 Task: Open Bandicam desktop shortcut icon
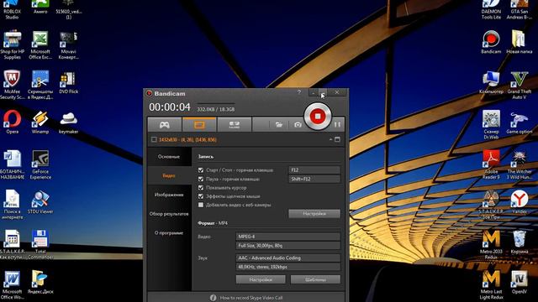tap(491, 42)
